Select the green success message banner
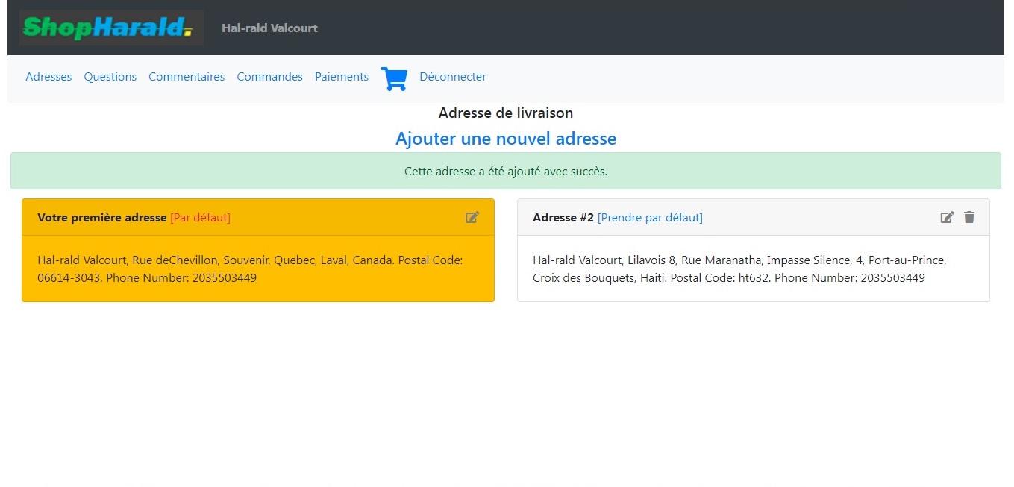The width and height of the screenshot is (1014, 487). click(506, 171)
